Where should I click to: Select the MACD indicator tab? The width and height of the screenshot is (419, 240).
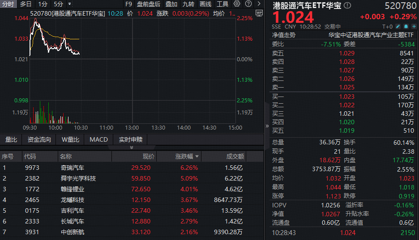coord(98,139)
